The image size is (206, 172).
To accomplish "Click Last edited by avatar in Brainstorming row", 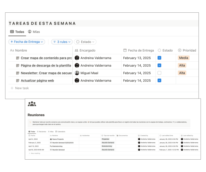I will 182,146.
